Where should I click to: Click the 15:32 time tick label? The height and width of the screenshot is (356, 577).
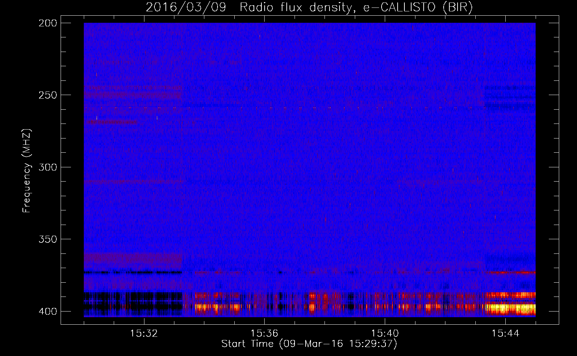click(144, 334)
